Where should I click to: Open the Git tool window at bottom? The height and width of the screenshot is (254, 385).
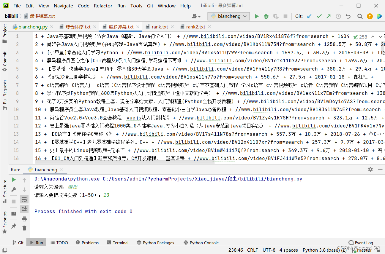point(18,242)
